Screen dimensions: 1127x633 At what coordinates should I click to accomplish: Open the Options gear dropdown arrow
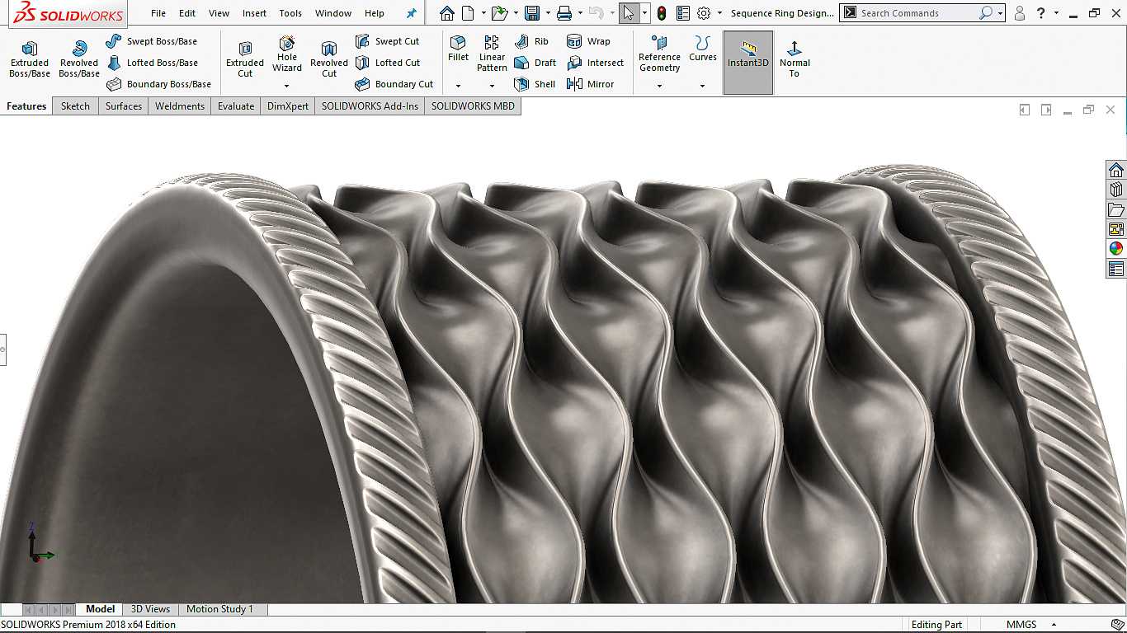719,13
